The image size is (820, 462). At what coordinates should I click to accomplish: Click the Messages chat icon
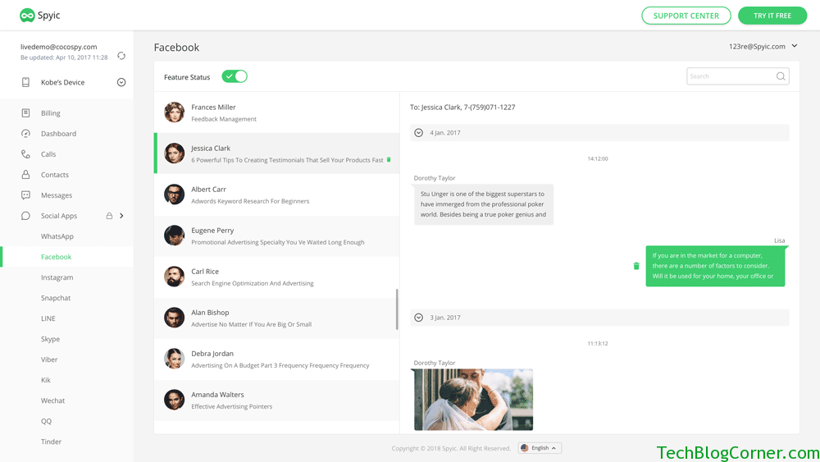point(25,195)
